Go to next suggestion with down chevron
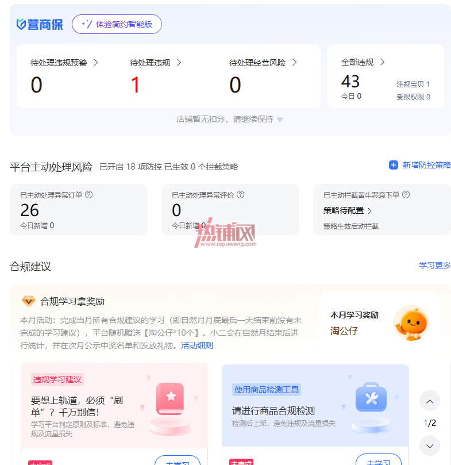 [430, 445]
